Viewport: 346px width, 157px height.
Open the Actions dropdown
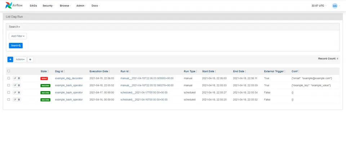pyautogui.click(x=20, y=59)
